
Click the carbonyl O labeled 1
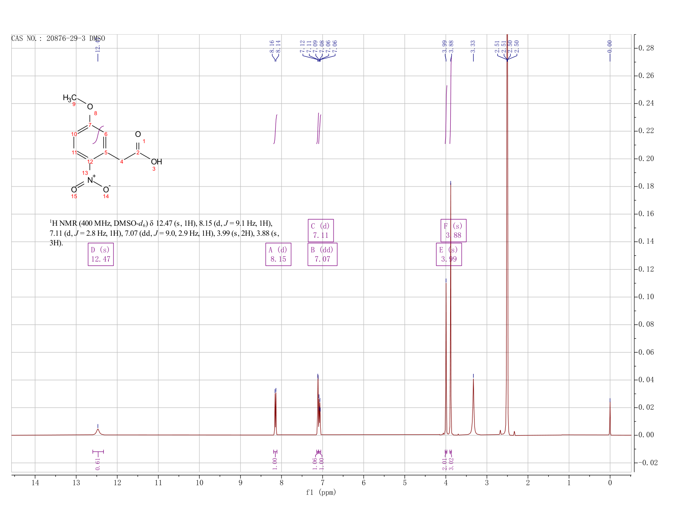[x=138, y=134]
